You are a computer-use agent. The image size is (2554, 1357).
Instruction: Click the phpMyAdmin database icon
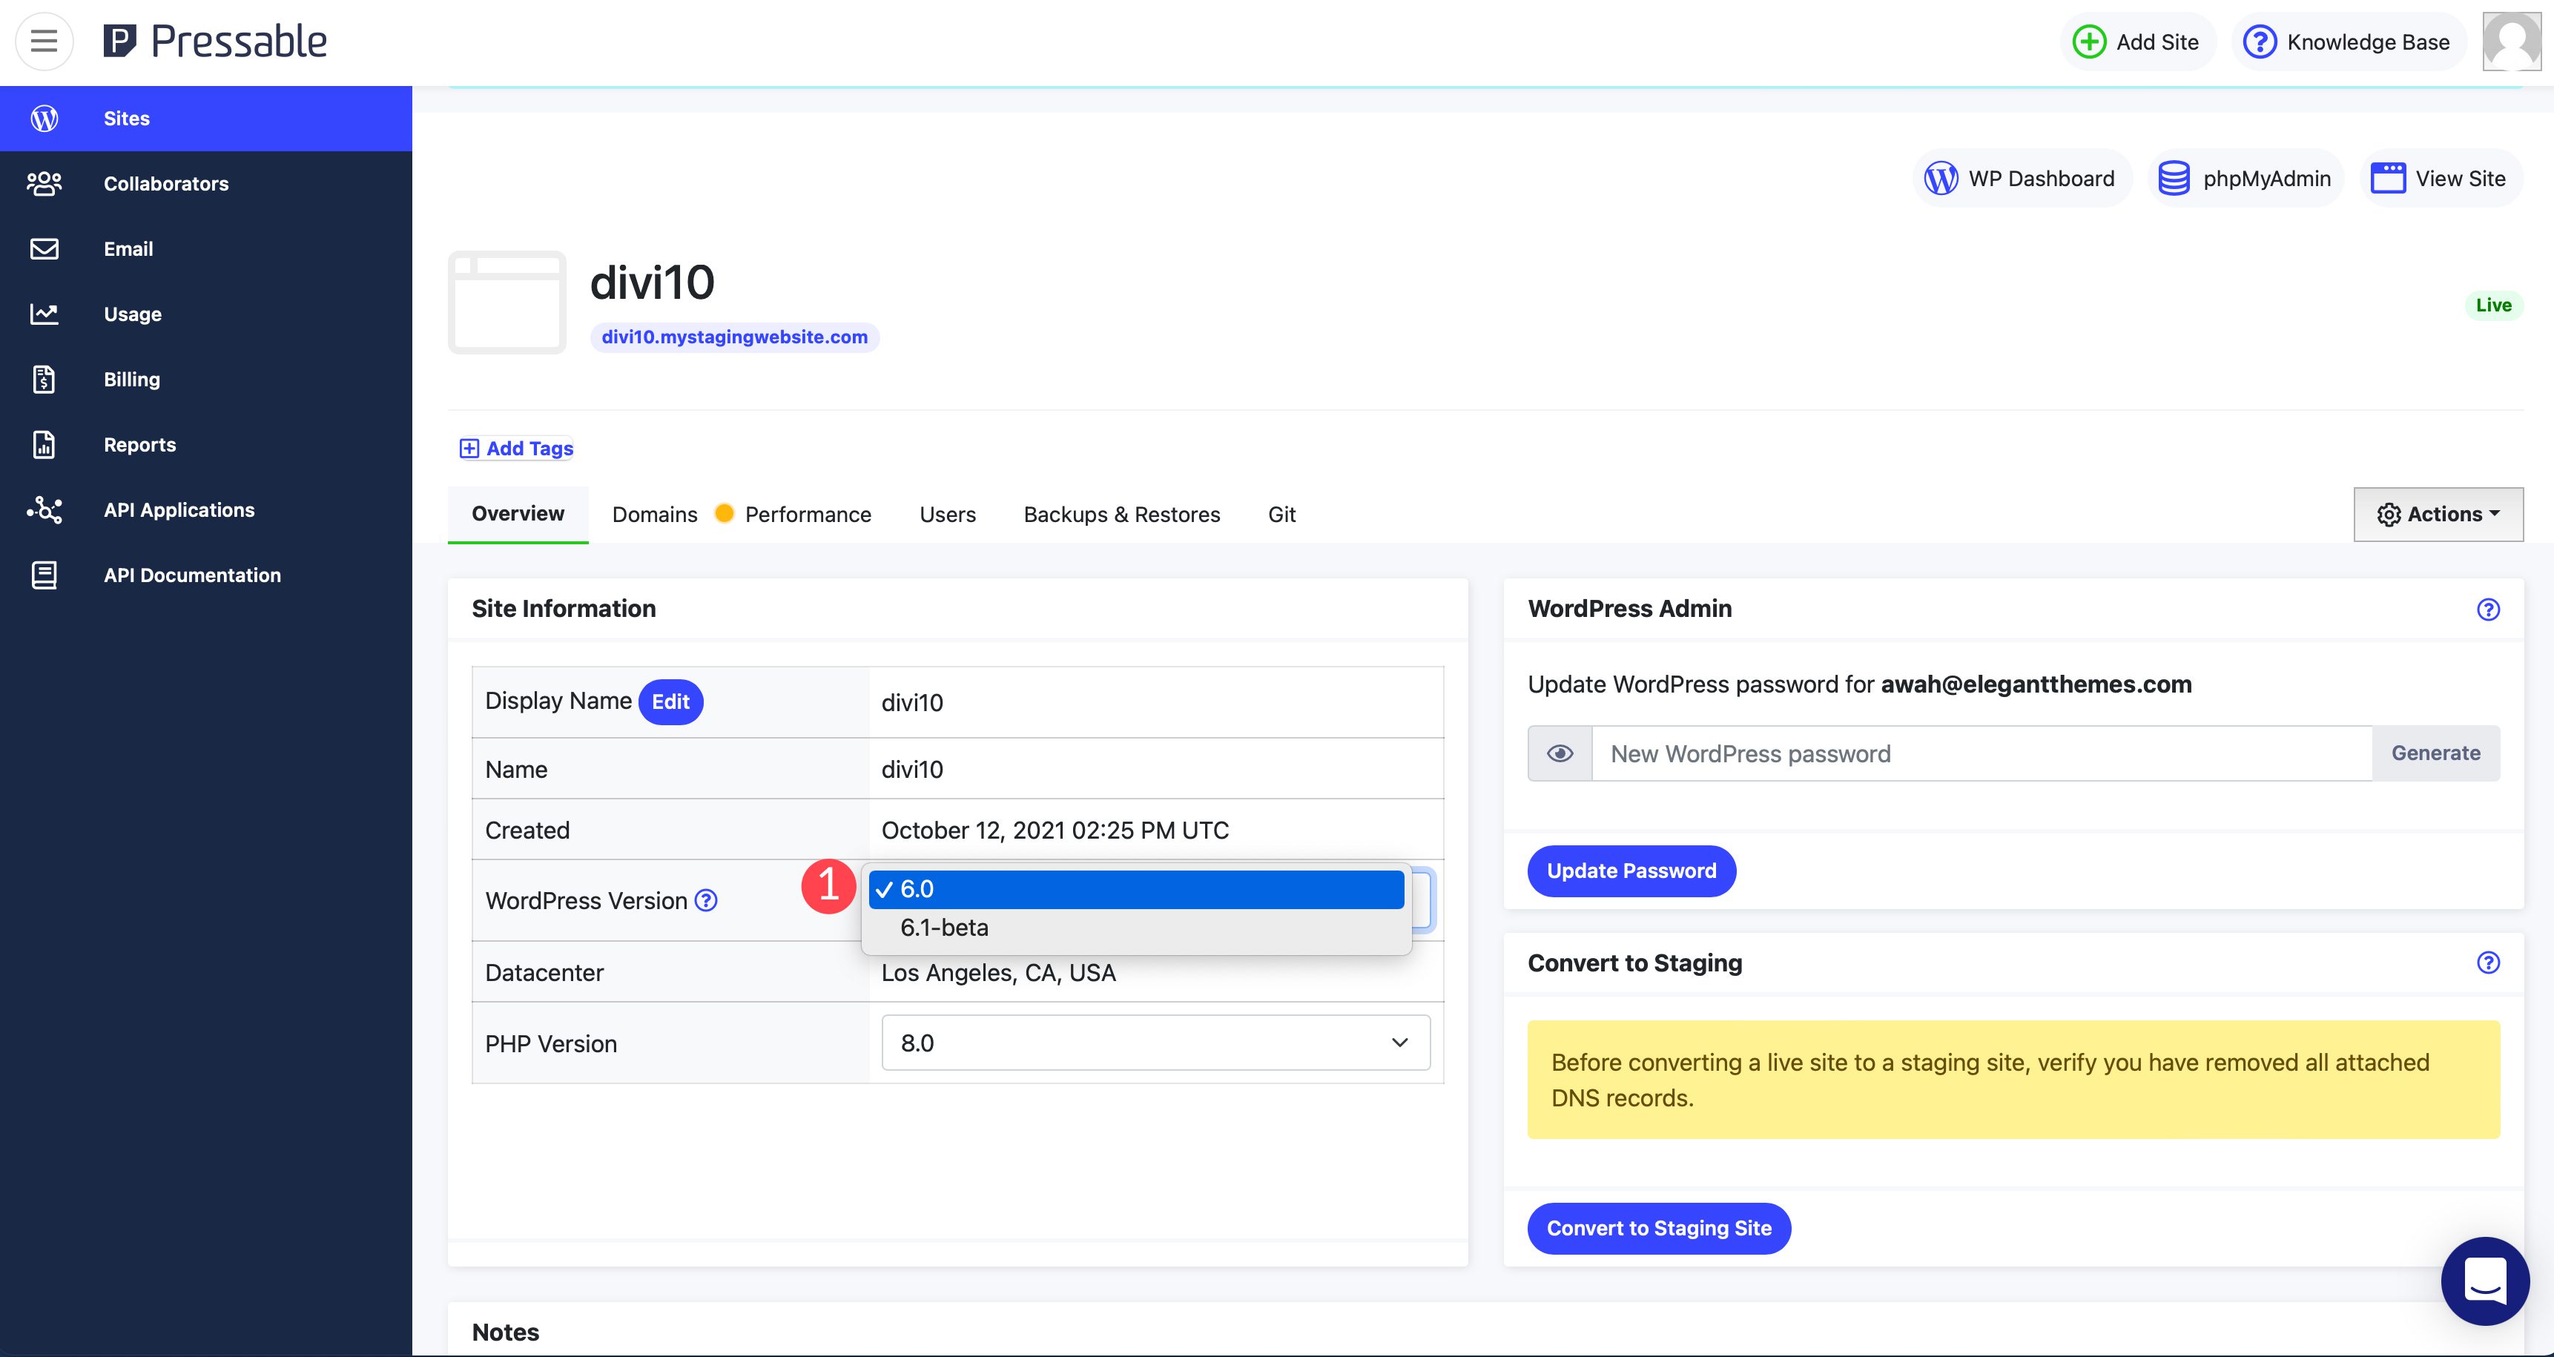[2174, 176]
